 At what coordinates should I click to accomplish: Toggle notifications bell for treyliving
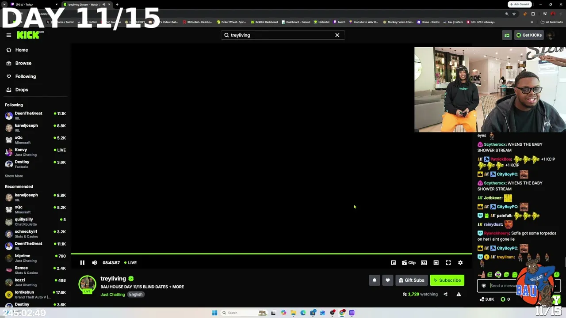[375, 280]
